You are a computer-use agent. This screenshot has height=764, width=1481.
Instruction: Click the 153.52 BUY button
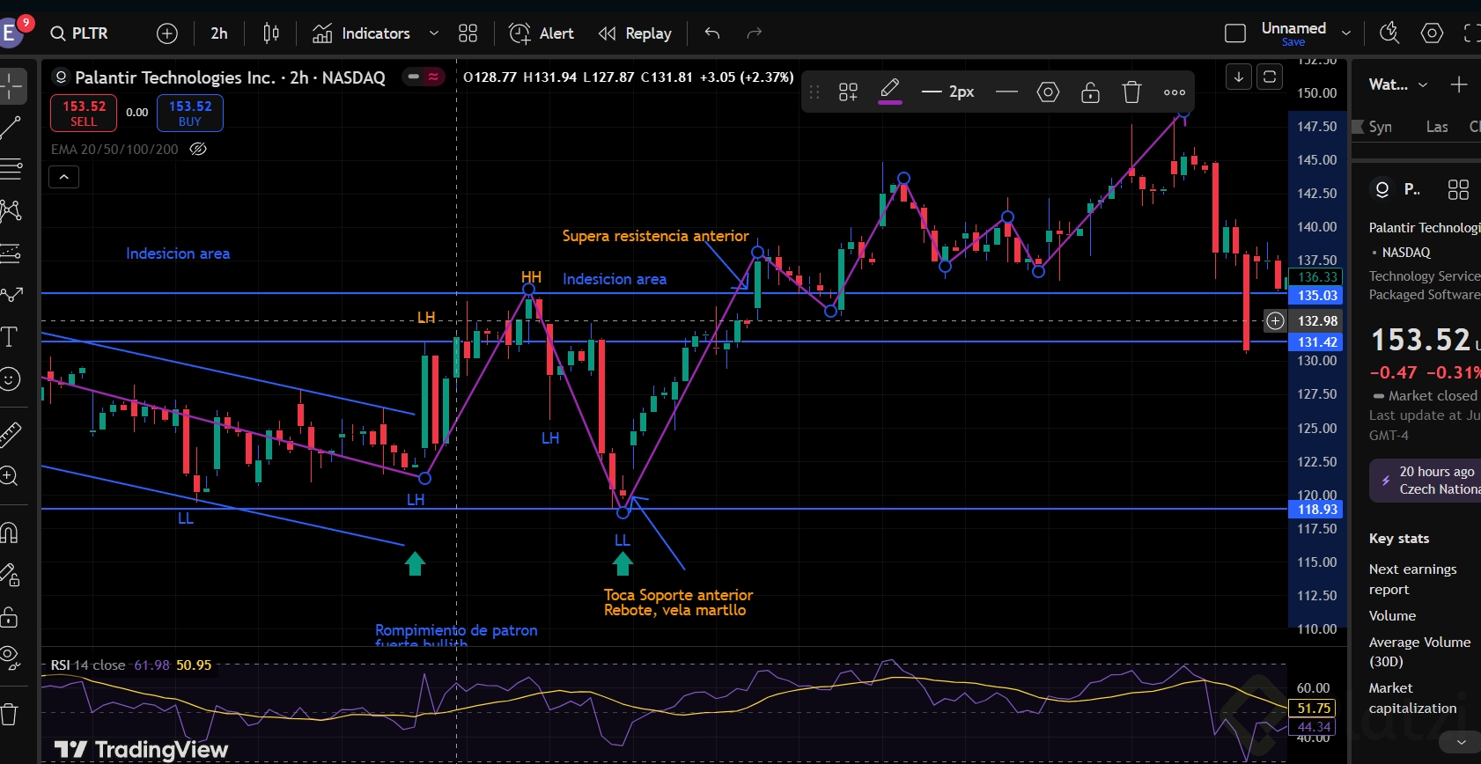click(190, 113)
